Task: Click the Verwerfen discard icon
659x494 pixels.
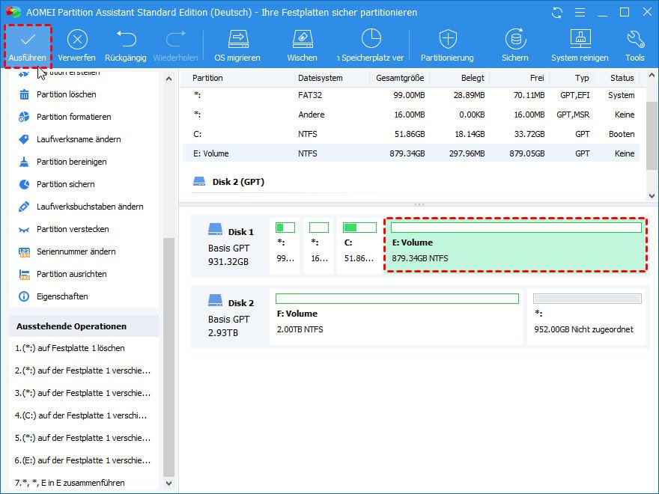Action: click(76, 39)
